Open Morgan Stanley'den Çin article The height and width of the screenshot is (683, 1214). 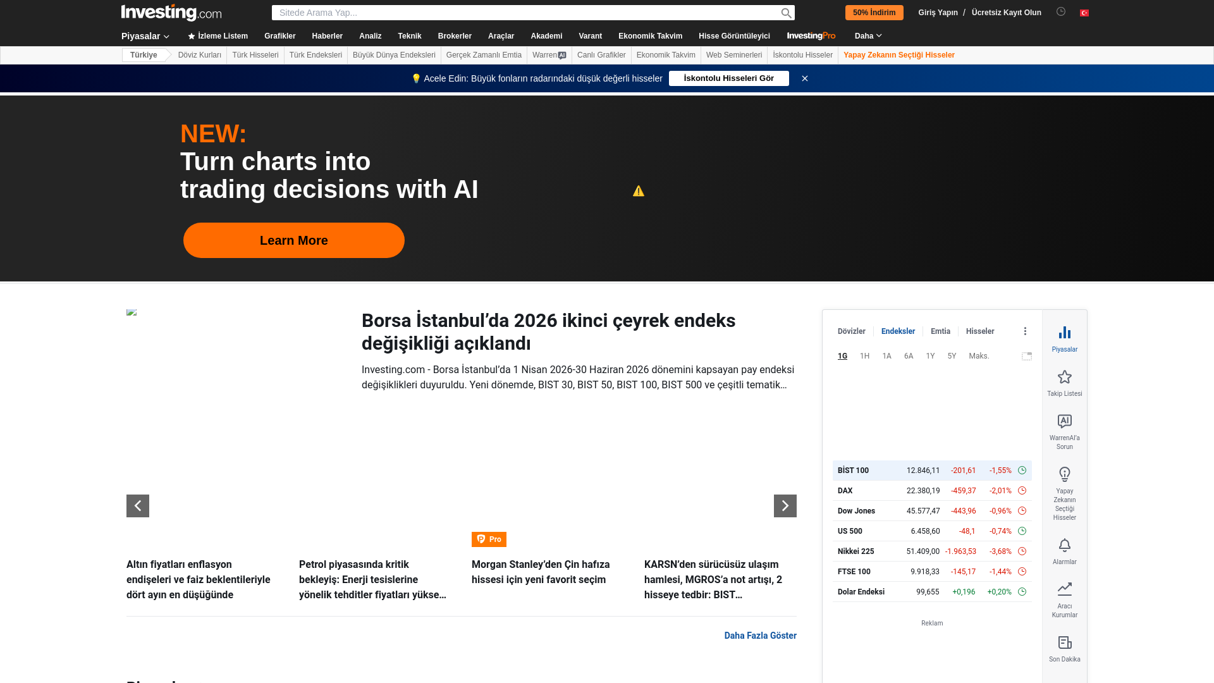point(541,572)
